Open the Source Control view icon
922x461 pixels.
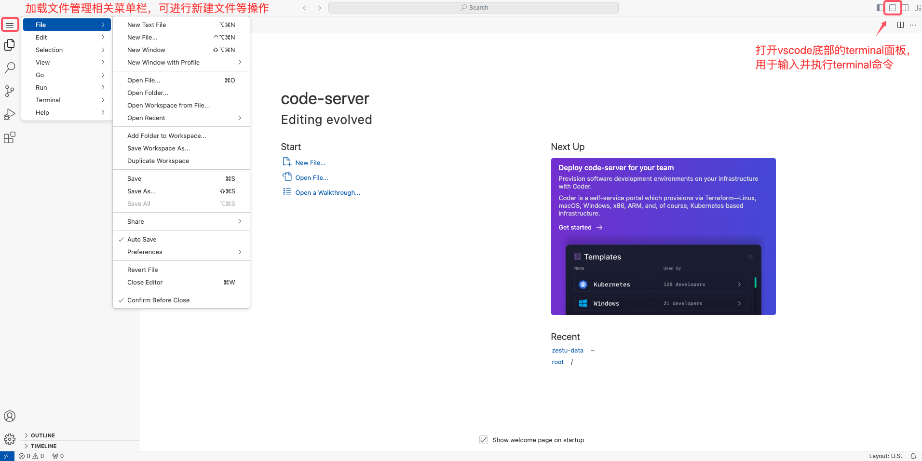click(10, 91)
